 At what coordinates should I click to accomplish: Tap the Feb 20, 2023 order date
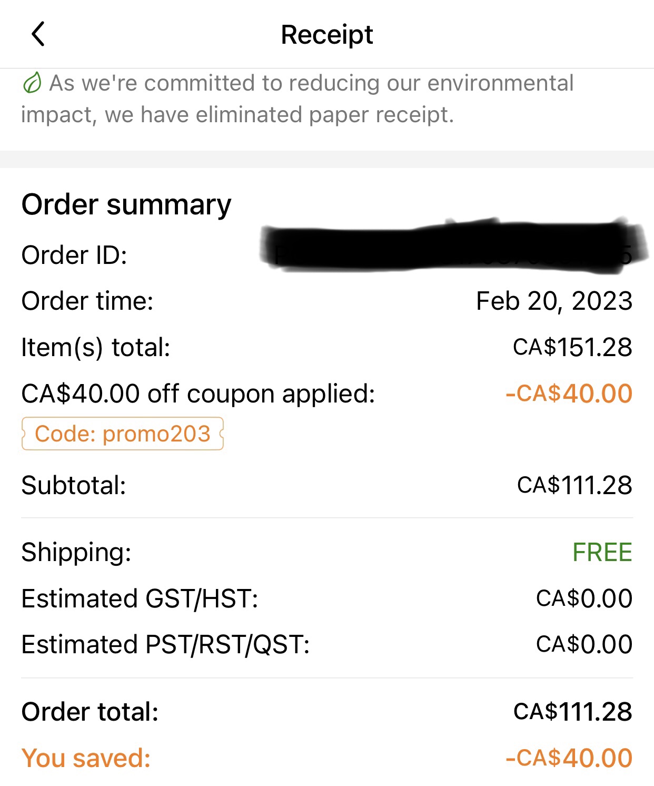(x=554, y=301)
